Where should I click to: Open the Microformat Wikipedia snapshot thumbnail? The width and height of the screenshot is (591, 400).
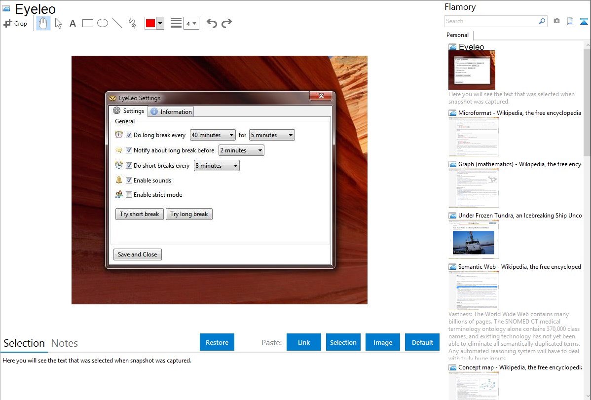pos(474,137)
